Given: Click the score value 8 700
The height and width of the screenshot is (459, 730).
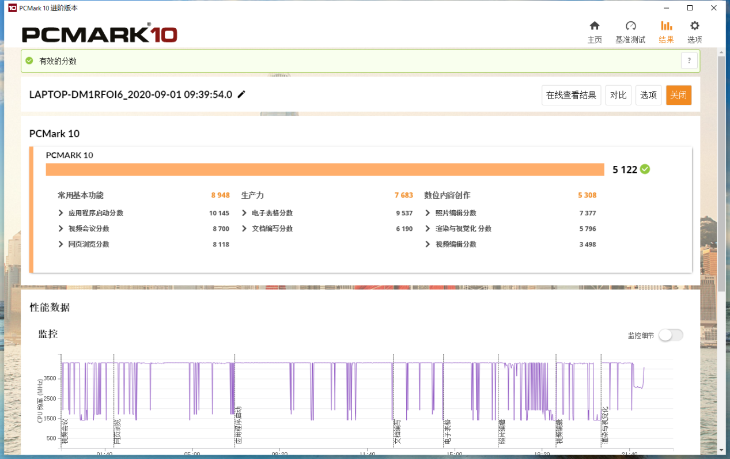Looking at the screenshot, I should (221, 229).
